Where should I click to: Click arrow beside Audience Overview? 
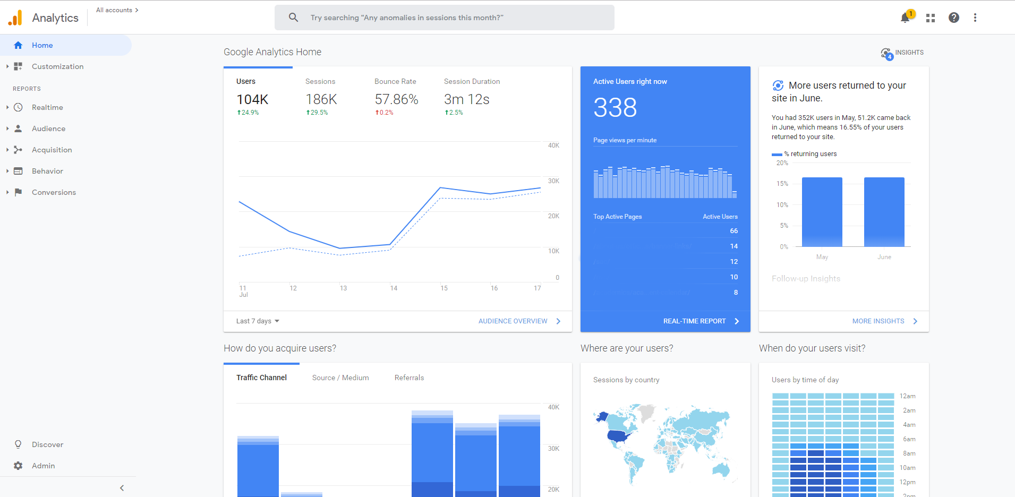click(558, 321)
